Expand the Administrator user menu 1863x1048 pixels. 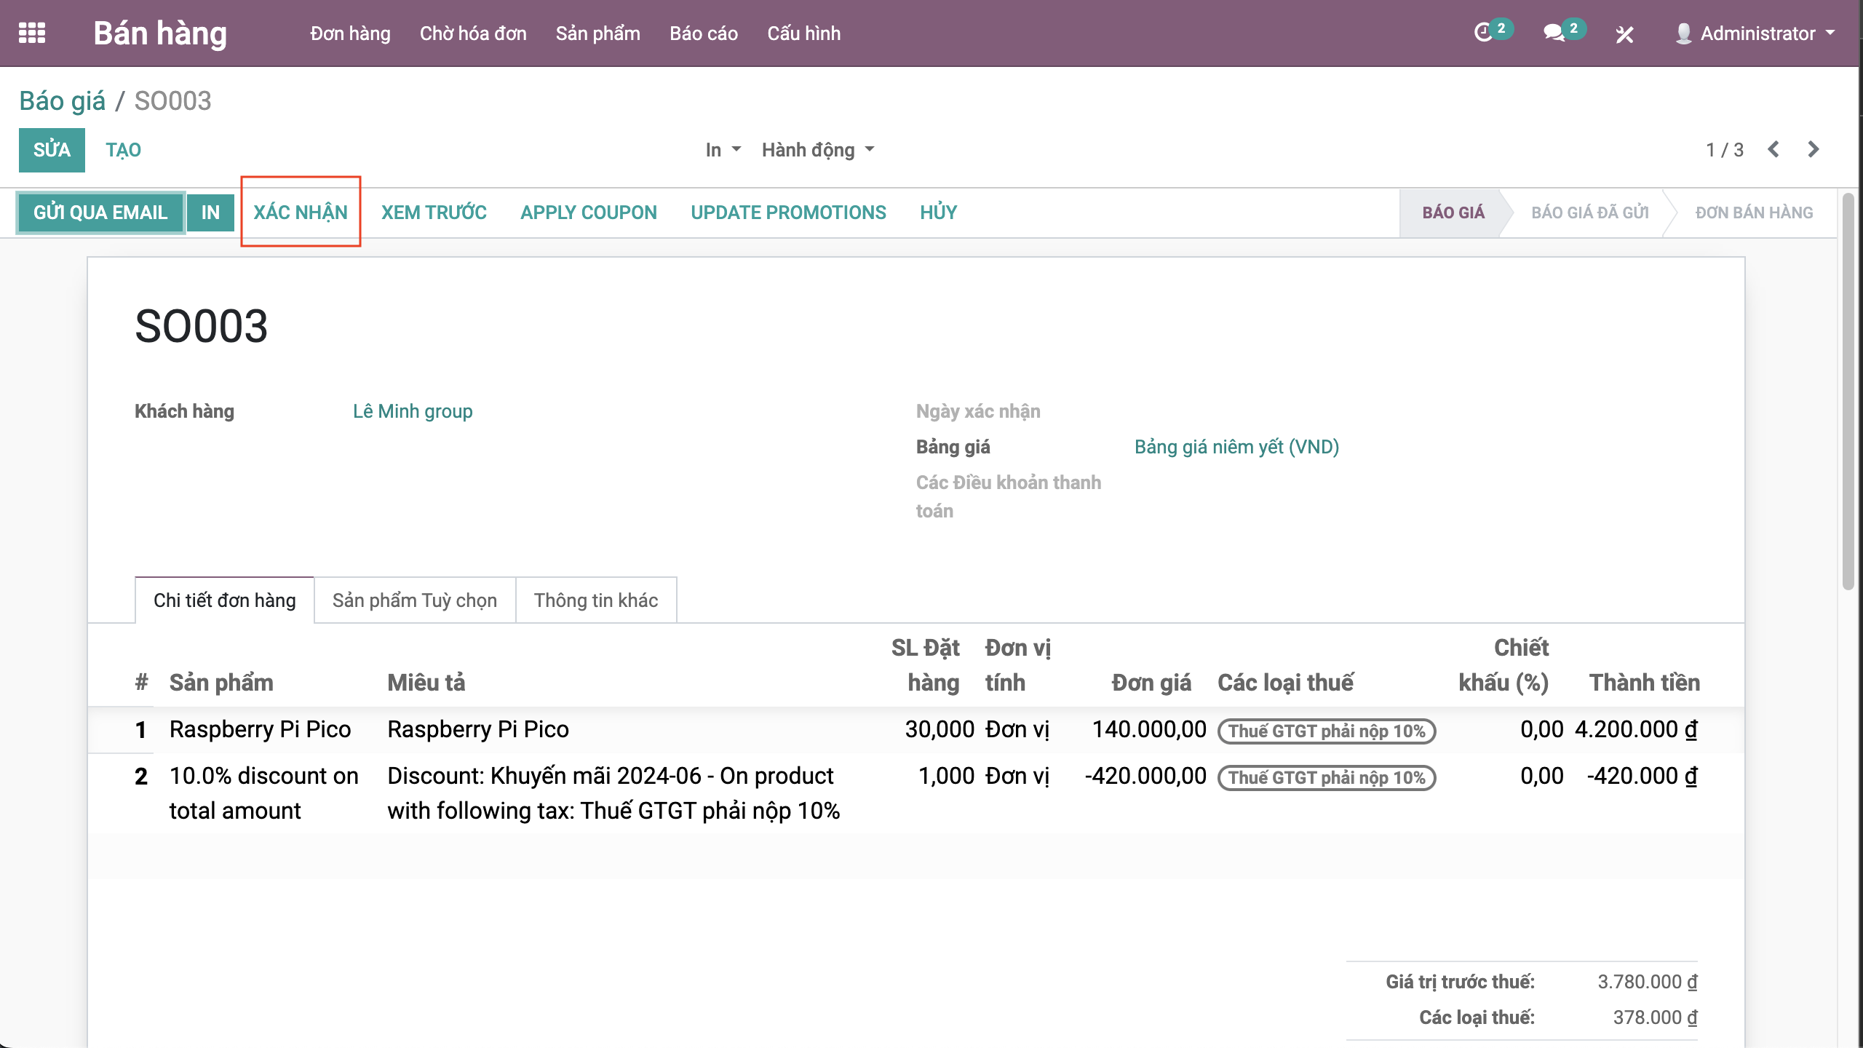[x=1757, y=33]
